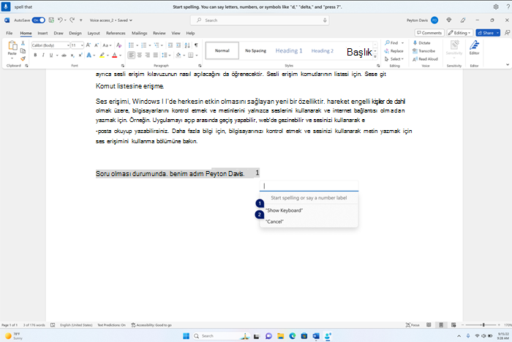Viewport: 512px width, 342px height.
Task: Adjust the zoom slider in status bar
Action: 483,325
